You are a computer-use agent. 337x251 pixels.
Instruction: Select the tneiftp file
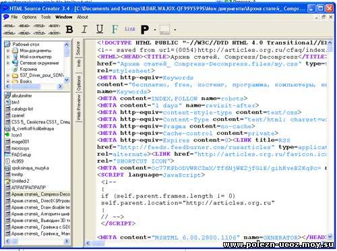tap(18, 174)
